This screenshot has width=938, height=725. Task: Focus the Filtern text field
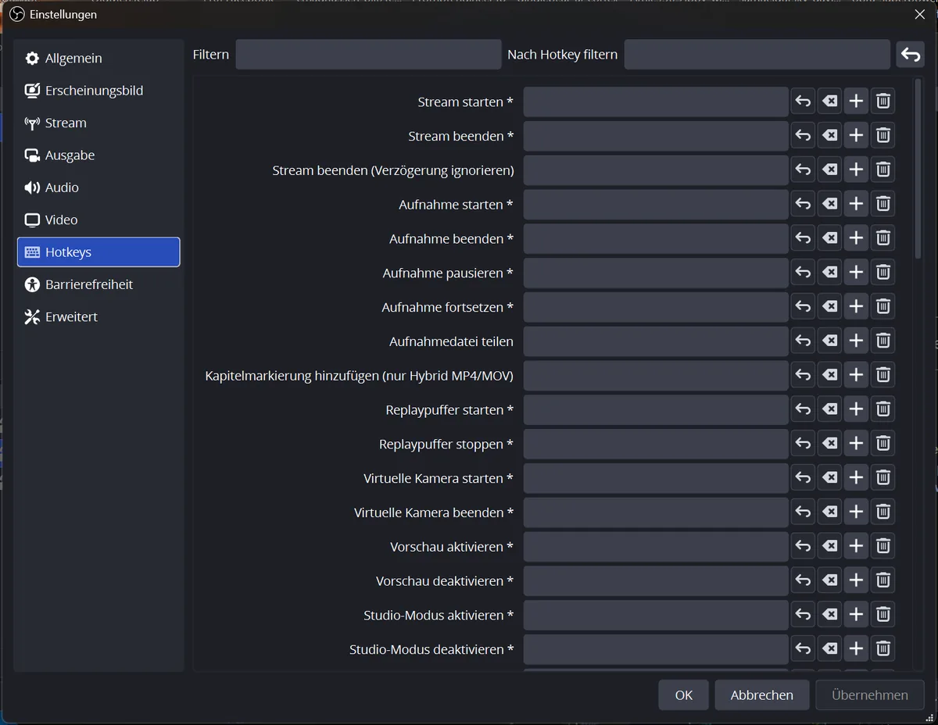pos(368,55)
